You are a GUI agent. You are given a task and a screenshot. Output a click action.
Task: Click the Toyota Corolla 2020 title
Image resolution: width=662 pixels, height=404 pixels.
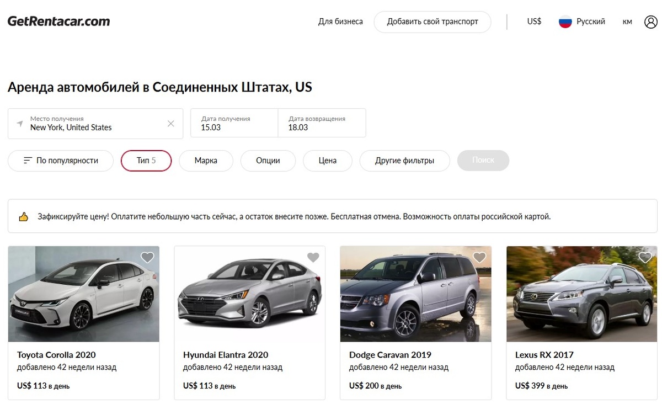pos(56,355)
